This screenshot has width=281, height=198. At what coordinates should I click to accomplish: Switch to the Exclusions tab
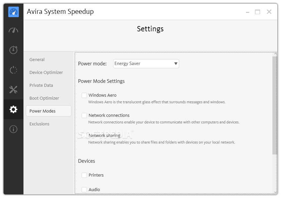coord(39,124)
